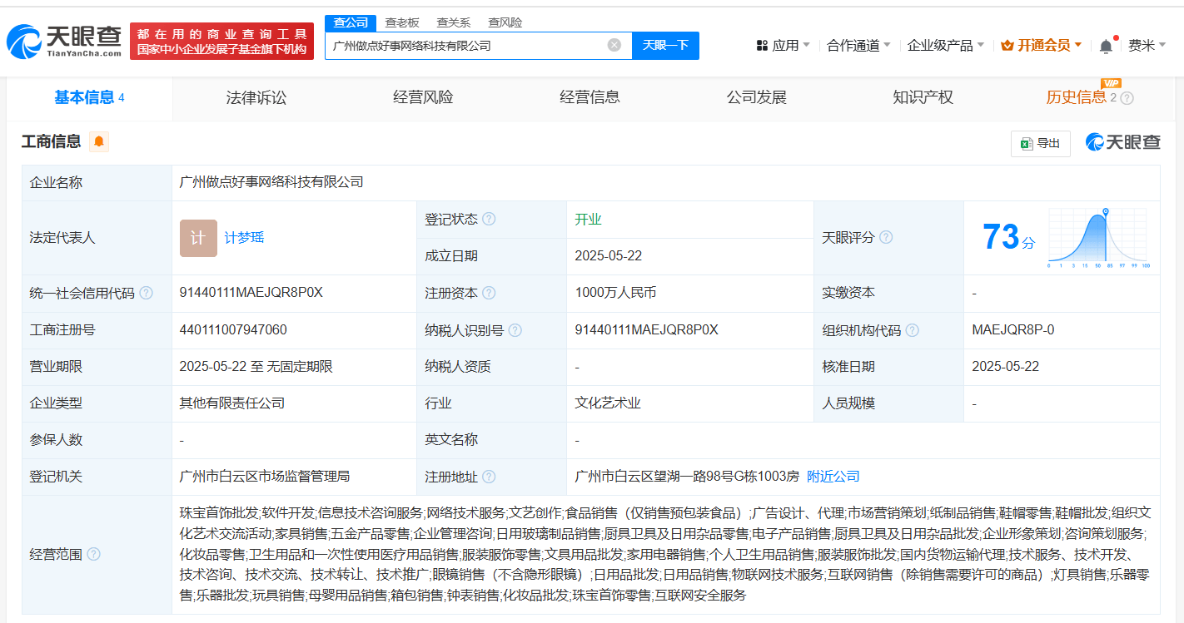Click the 成立日期 value 2025-05-22
The height and width of the screenshot is (623, 1184).
(x=609, y=256)
